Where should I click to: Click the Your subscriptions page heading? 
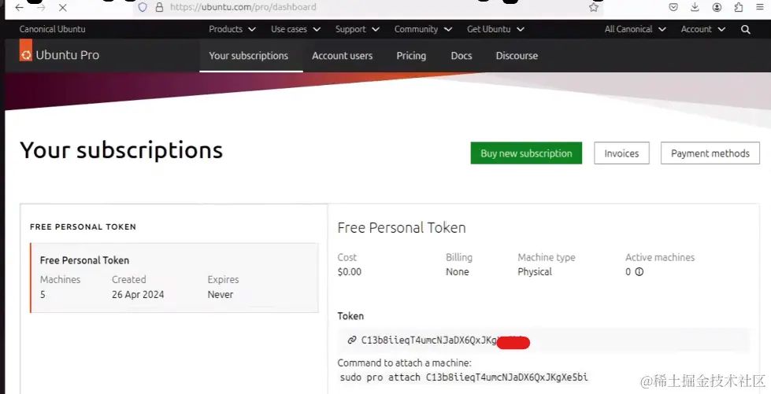pyautogui.click(x=121, y=150)
